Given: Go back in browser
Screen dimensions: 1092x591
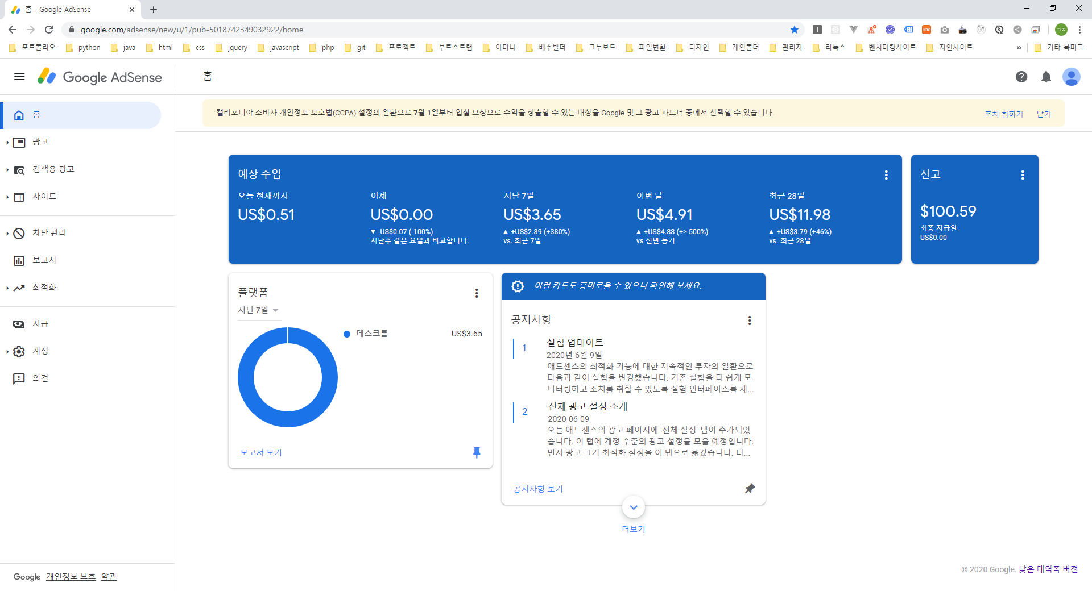Looking at the screenshot, I should coord(13,30).
